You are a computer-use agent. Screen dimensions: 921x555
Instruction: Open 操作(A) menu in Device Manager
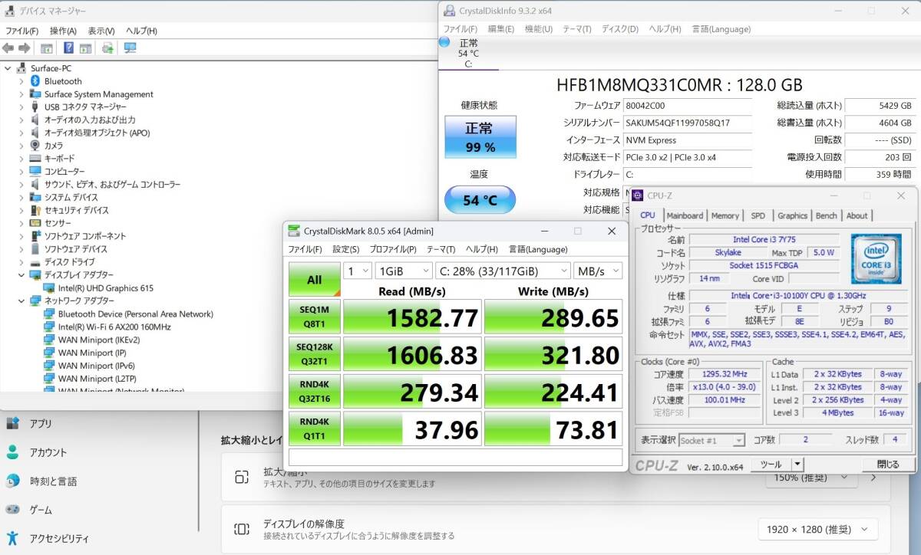[x=63, y=31]
